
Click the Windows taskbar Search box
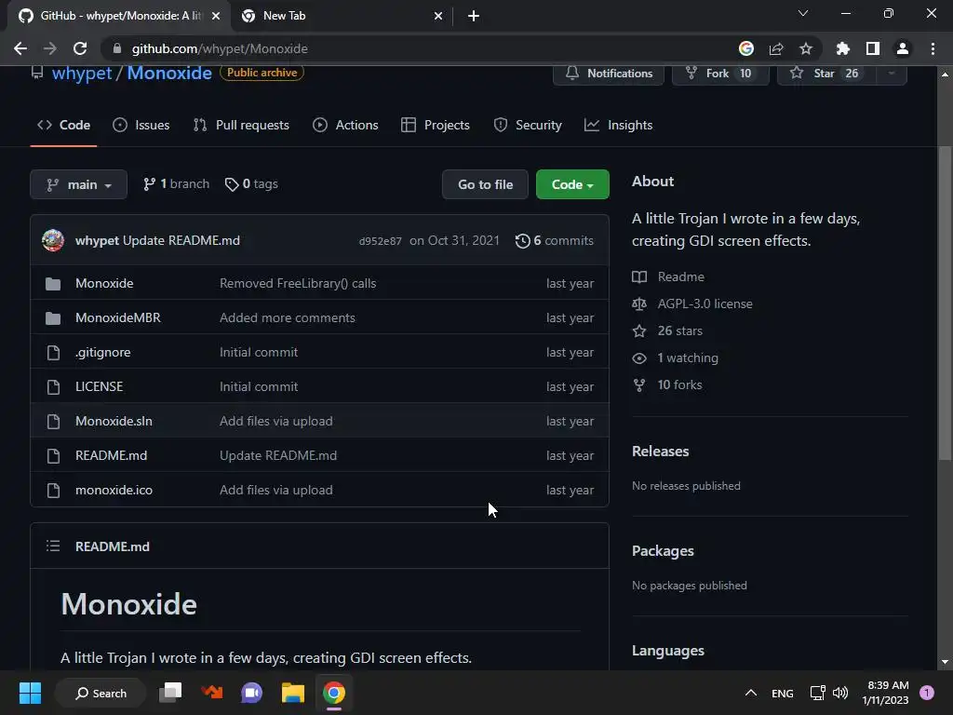[101, 693]
